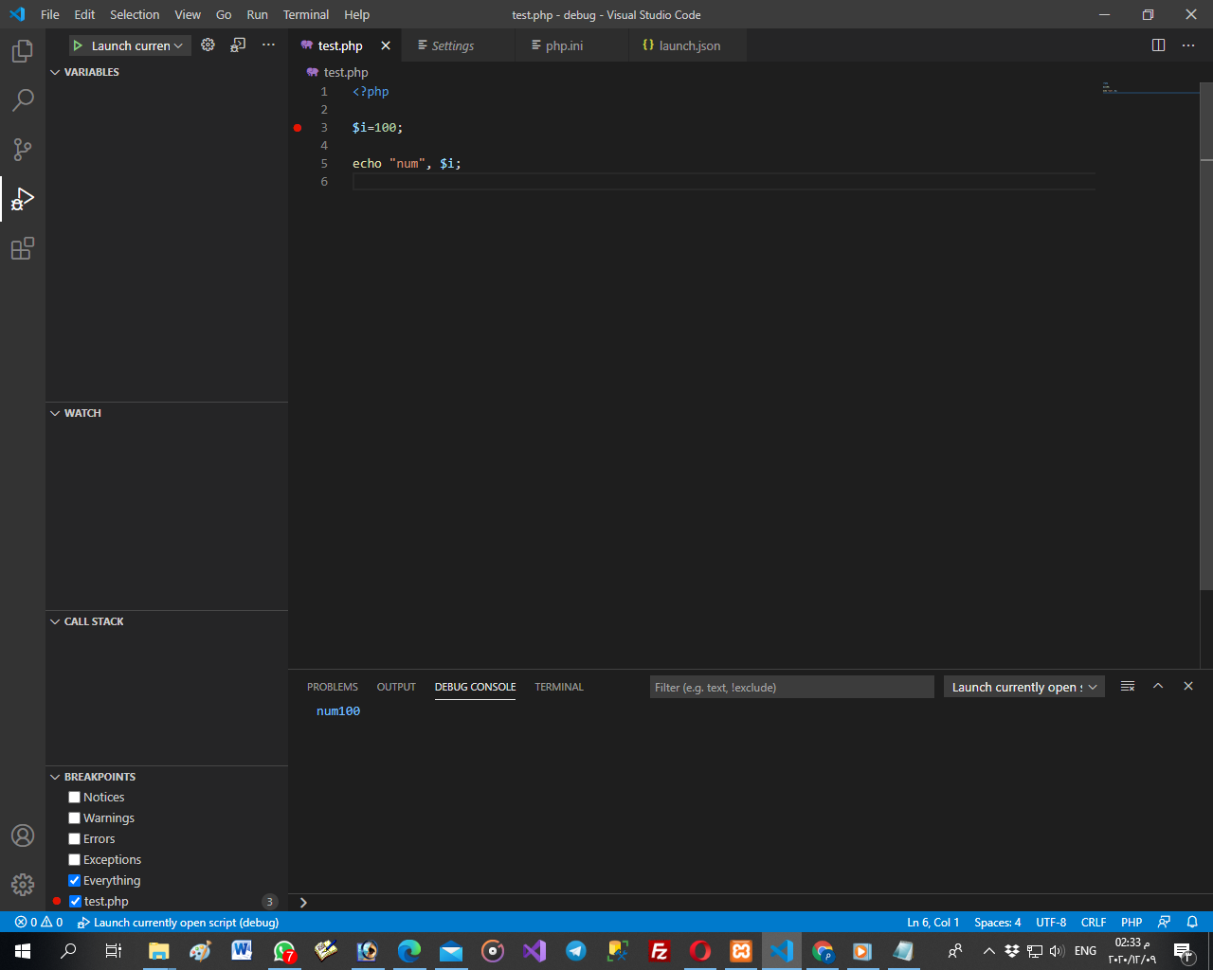Open the Manage settings gear icon
The height and width of the screenshot is (970, 1213).
pos(23,885)
